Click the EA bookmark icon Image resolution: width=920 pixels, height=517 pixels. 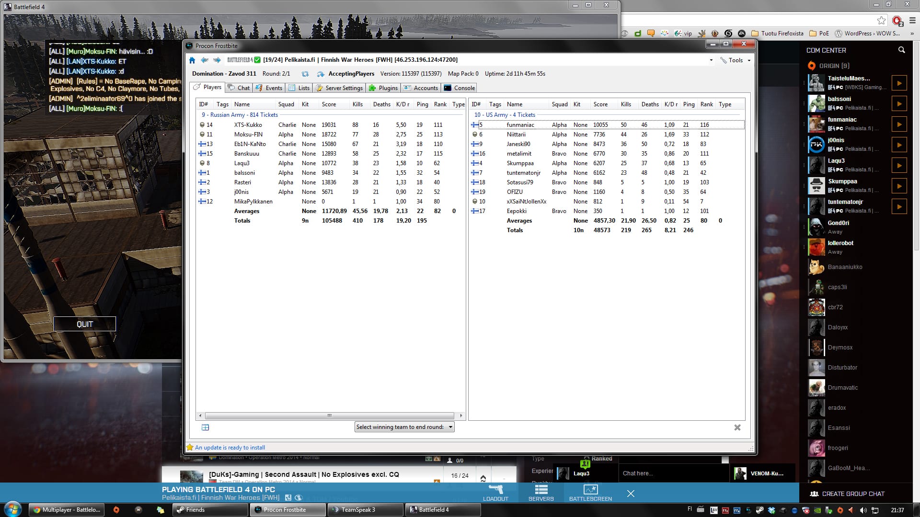[x=742, y=34]
